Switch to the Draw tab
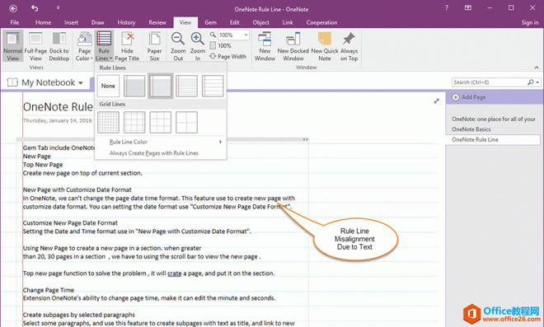Image resolution: width=544 pixels, height=327 pixels. coord(97,22)
